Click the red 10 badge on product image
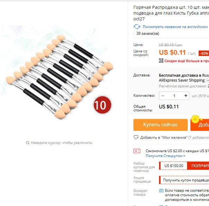209x206 pixels. pyautogui.click(x=102, y=105)
